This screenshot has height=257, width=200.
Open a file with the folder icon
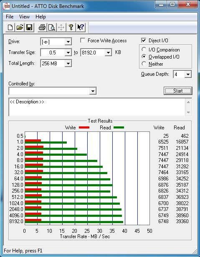20,27
